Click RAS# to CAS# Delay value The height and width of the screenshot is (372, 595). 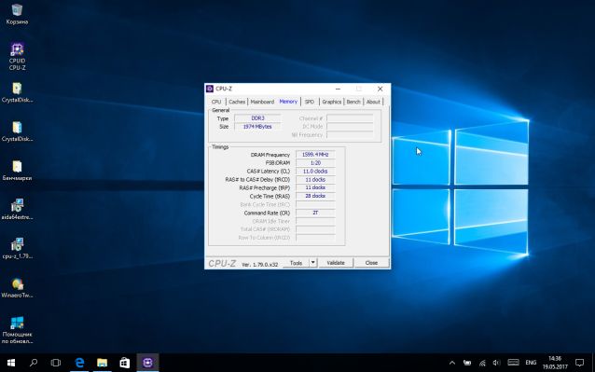click(315, 180)
